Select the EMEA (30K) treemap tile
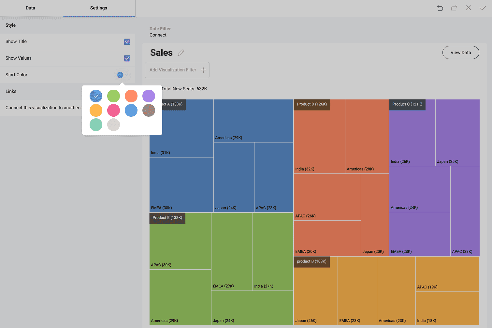Image resolution: width=492 pixels, height=328 pixels. (181, 185)
